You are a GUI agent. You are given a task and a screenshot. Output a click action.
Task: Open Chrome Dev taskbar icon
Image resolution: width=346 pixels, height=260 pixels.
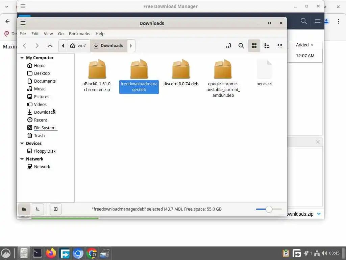(x=92, y=253)
